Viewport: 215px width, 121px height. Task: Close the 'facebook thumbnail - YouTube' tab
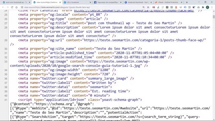(x=151, y=2)
